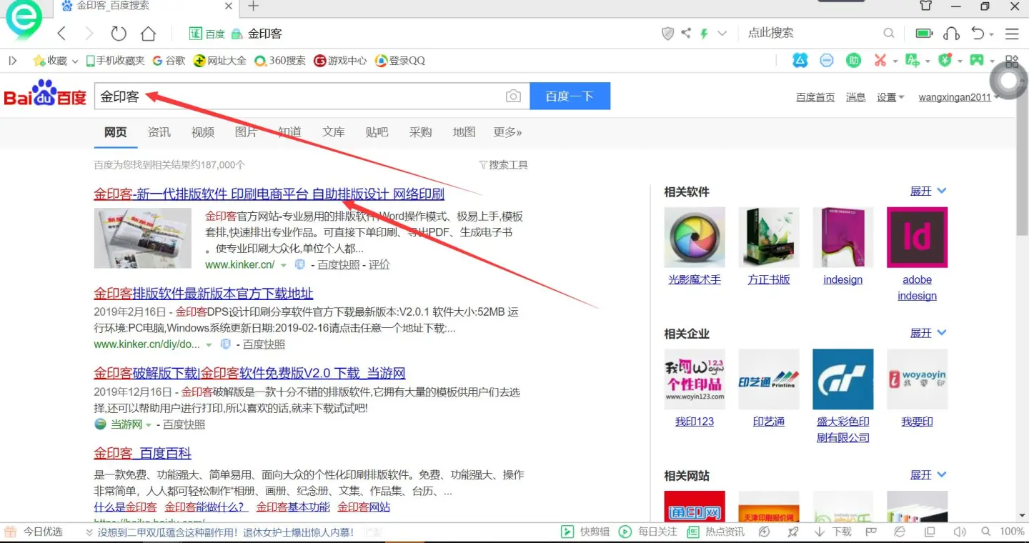Open the extension manager grid icon
The width and height of the screenshot is (1029, 543).
coord(1012,61)
